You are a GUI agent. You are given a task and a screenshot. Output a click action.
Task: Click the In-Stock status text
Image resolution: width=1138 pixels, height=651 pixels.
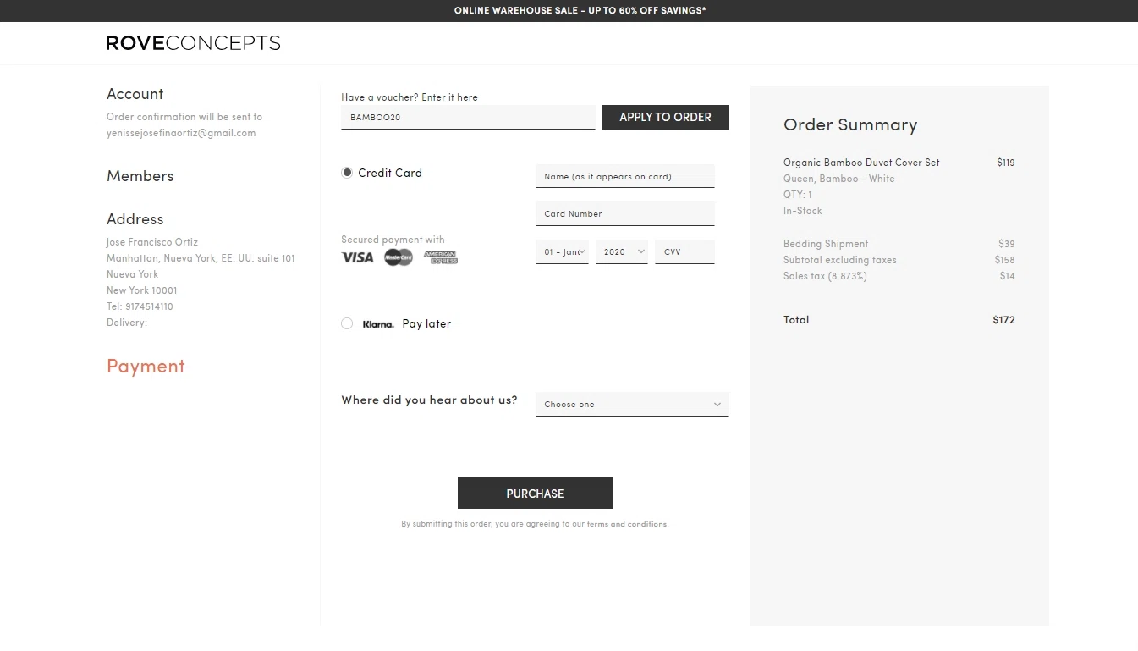803,211
